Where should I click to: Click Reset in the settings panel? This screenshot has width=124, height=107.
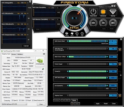tap(106, 104)
